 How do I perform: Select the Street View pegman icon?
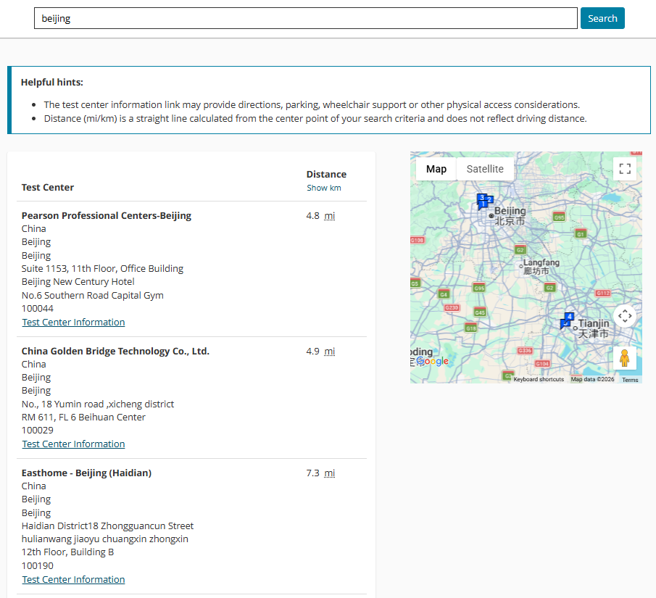(x=625, y=358)
